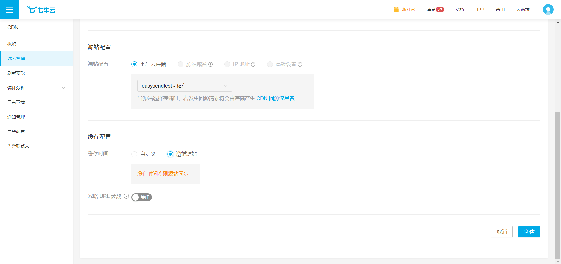Open 消息 notifications with 22 badge
The image size is (561, 264).
point(435,10)
